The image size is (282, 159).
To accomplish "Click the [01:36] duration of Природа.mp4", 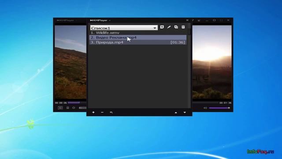I will point(178,42).
